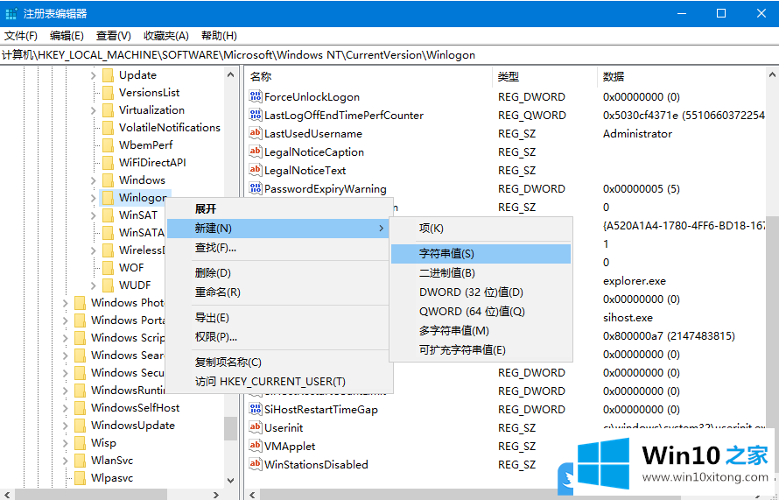
Task: Click 权限(P)... in the context menu
Action: 215,336
